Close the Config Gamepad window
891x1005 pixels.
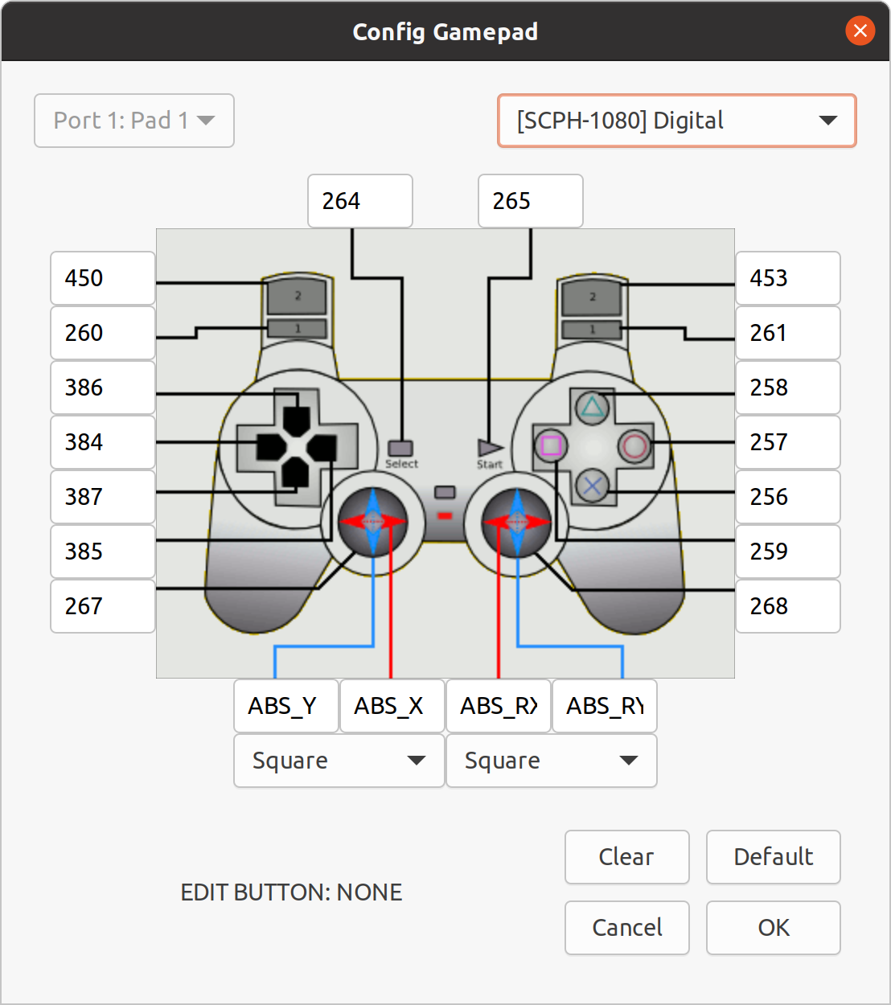coord(860,31)
